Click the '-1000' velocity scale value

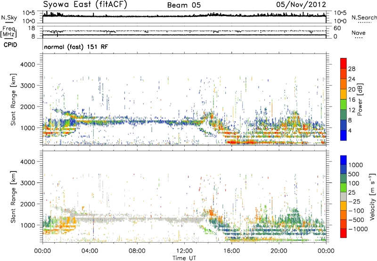(x=358, y=229)
